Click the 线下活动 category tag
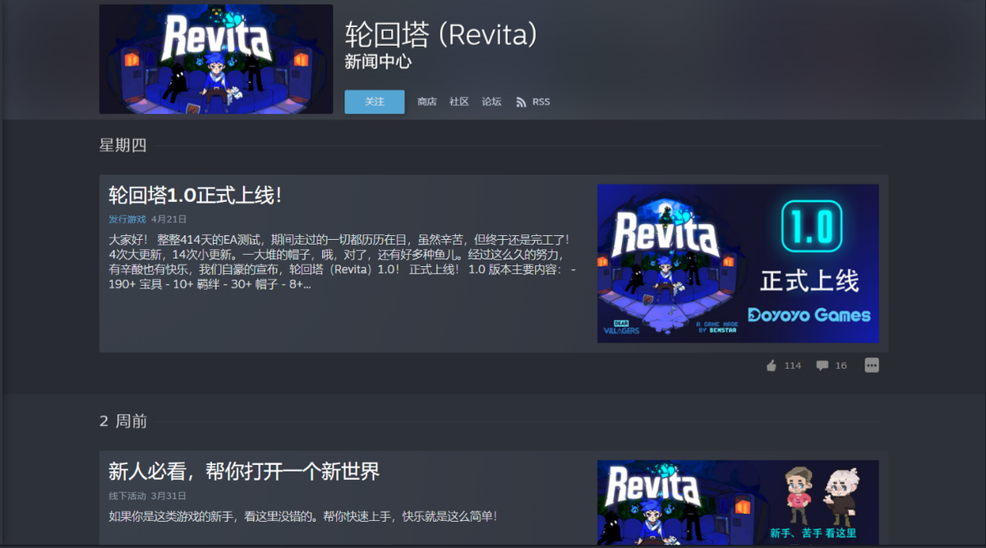This screenshot has width=986, height=548. pyautogui.click(x=127, y=496)
